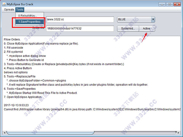Open the Opreate menu
Viewport: 183px width, 137px height.
coord(9,9)
